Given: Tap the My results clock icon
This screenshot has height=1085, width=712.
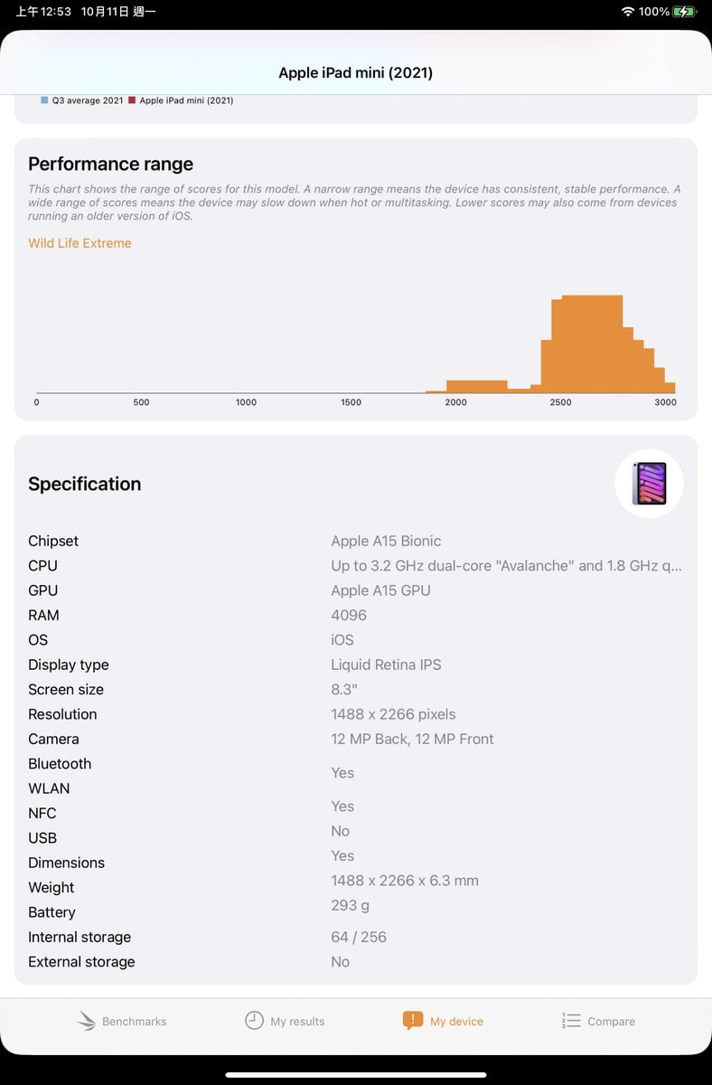Looking at the screenshot, I should (254, 1021).
